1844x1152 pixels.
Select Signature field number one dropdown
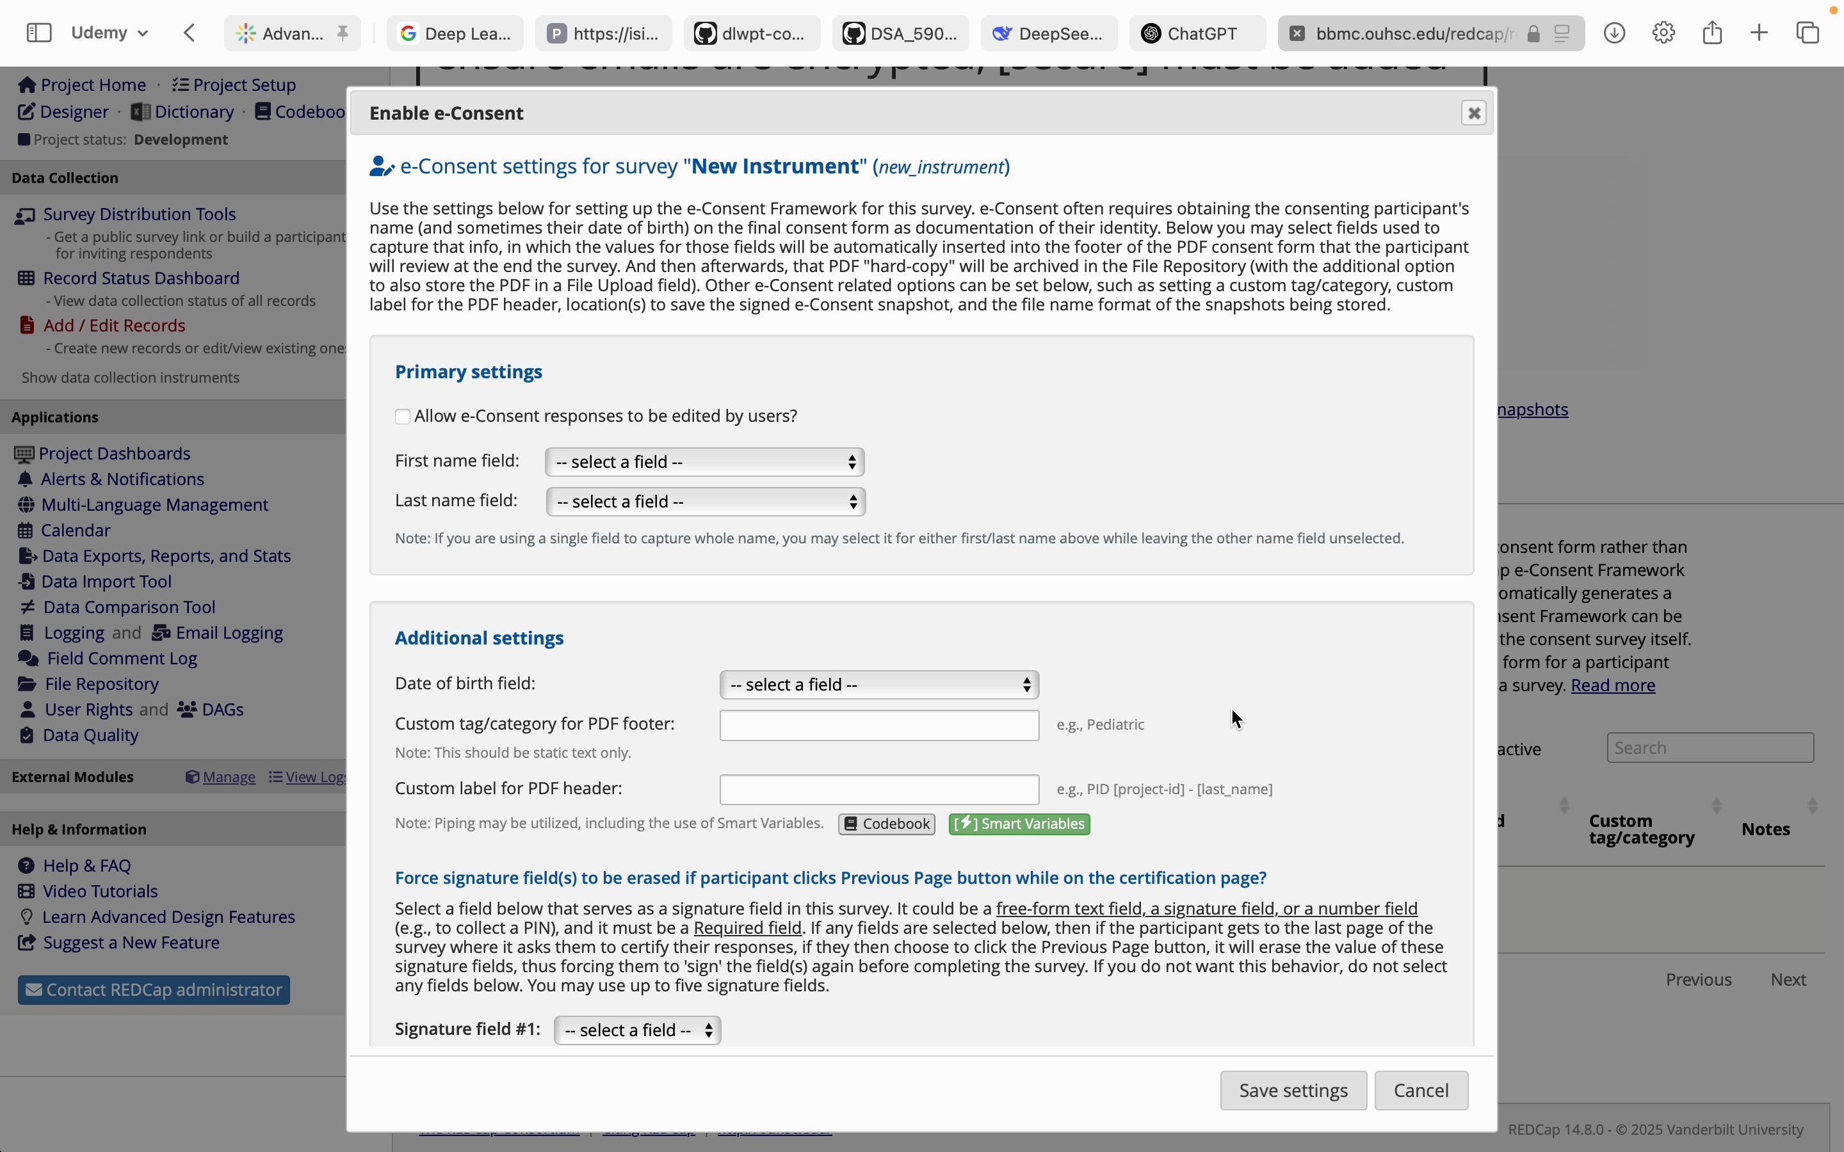click(635, 1028)
